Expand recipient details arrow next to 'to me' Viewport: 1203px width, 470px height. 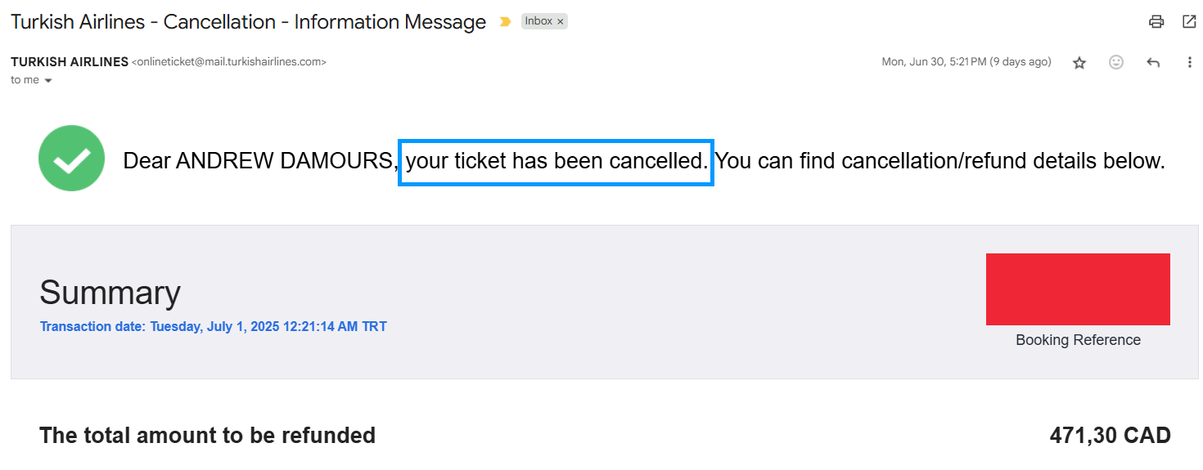tap(47, 80)
